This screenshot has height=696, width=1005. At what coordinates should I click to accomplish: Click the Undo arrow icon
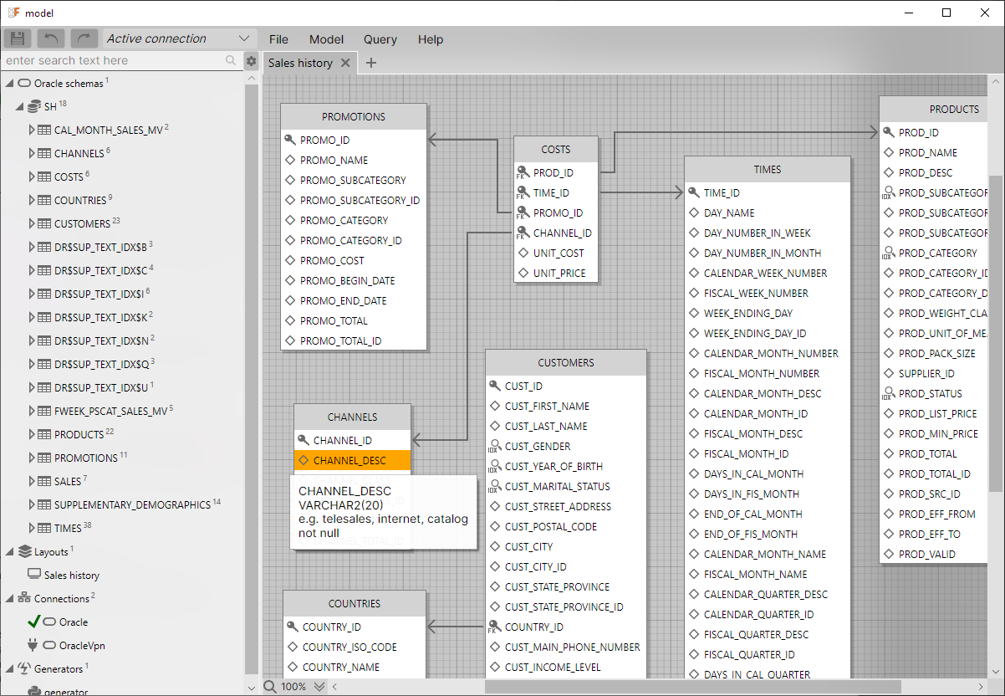click(x=52, y=38)
